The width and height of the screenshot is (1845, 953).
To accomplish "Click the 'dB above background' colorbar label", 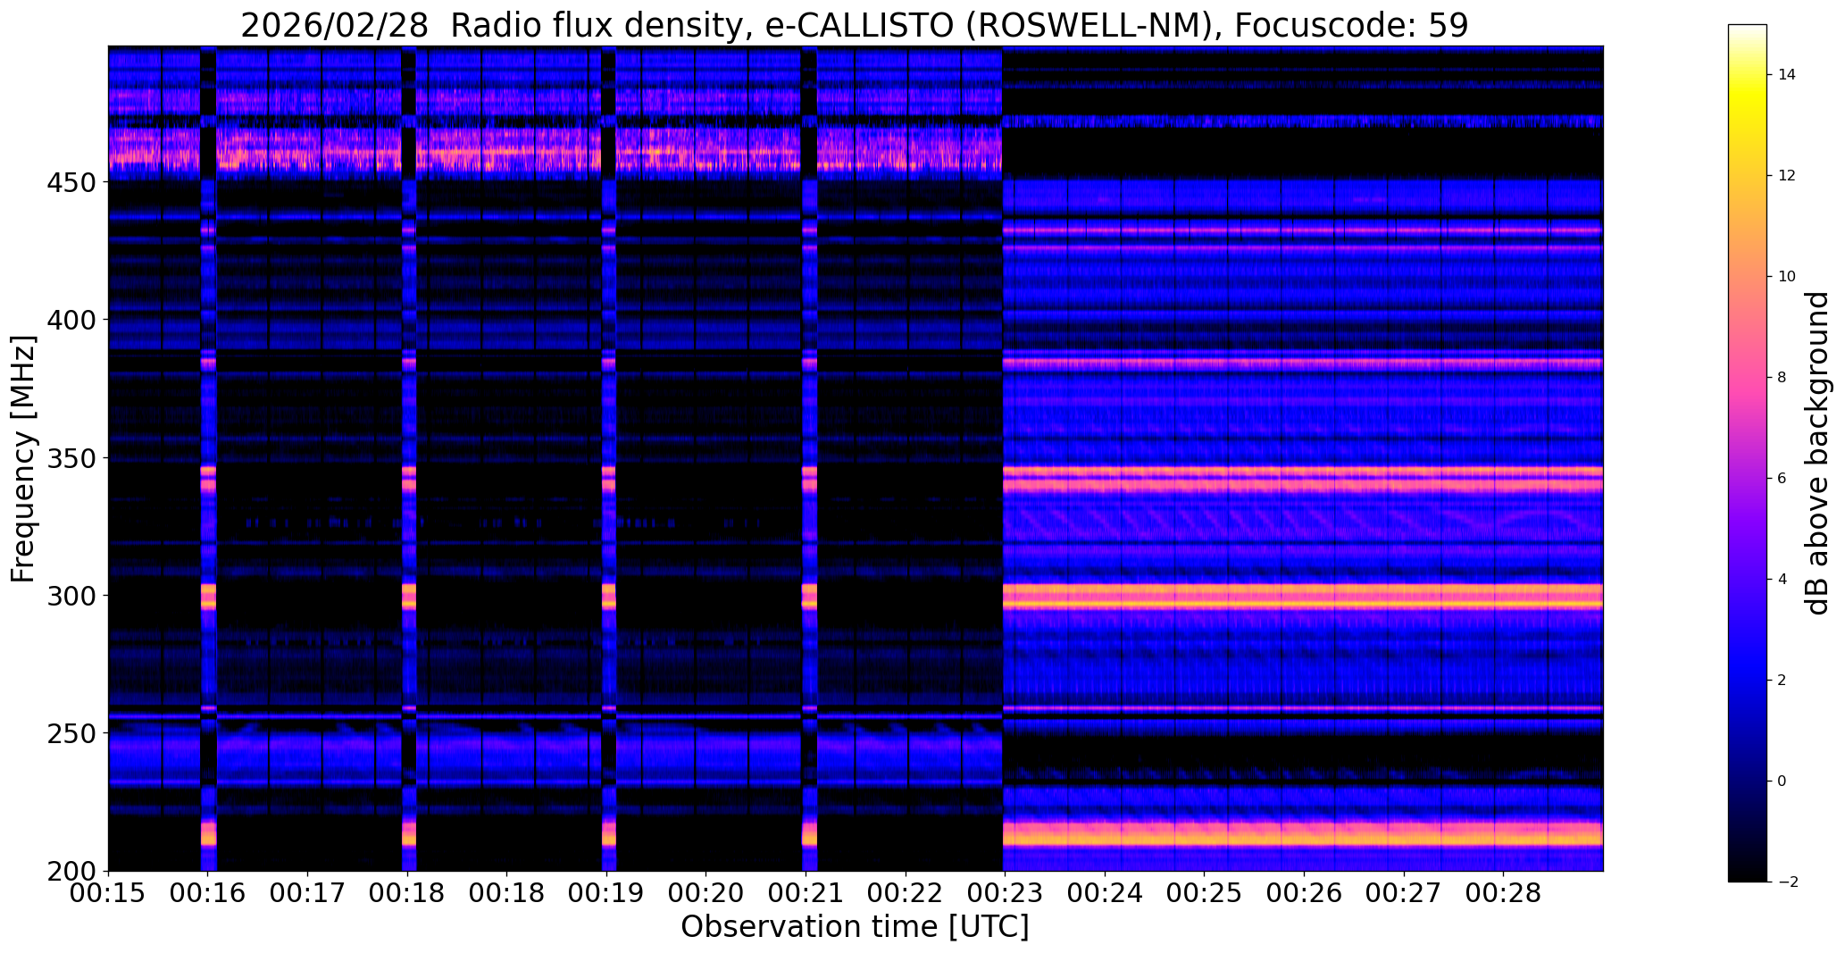I will click(x=1817, y=453).
